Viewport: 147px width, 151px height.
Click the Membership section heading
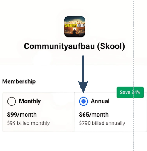pos(19,81)
